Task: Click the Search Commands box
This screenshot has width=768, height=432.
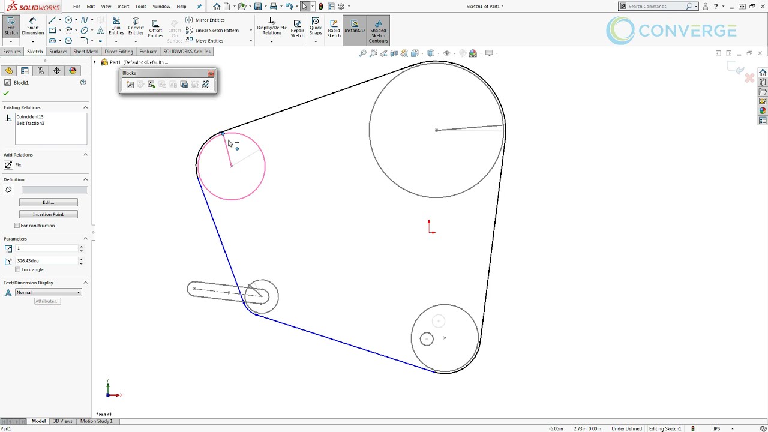Action: (x=657, y=6)
